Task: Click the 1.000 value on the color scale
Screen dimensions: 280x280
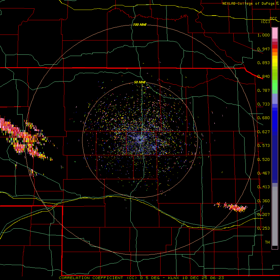Action: [264, 35]
